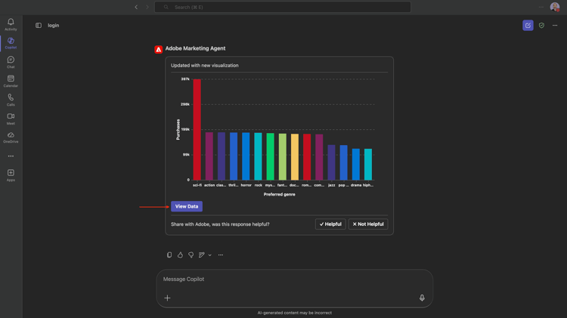Click the shield protection icon
The image size is (567, 318).
click(x=541, y=25)
